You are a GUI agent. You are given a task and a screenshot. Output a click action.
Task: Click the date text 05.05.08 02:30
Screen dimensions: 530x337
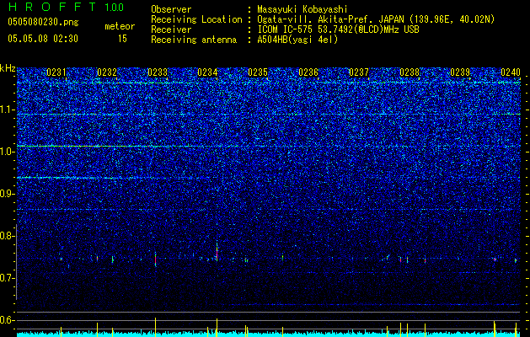43,39
